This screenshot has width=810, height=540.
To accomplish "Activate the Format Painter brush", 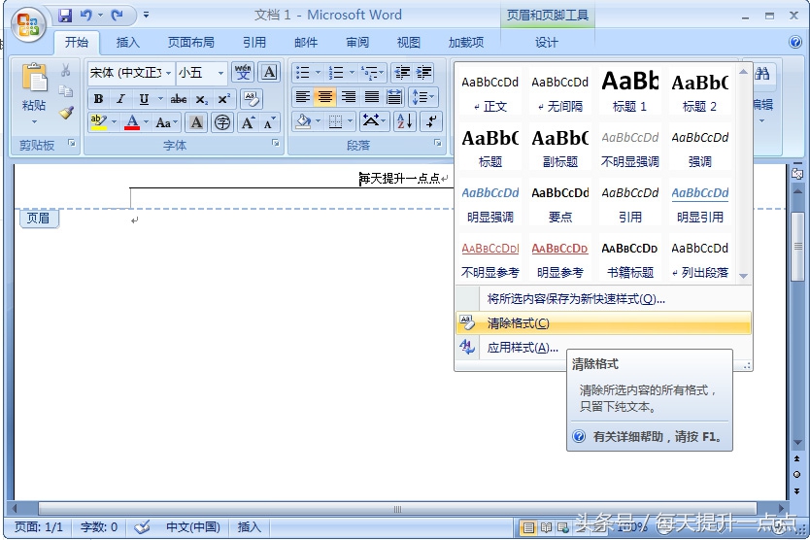I will point(66,112).
